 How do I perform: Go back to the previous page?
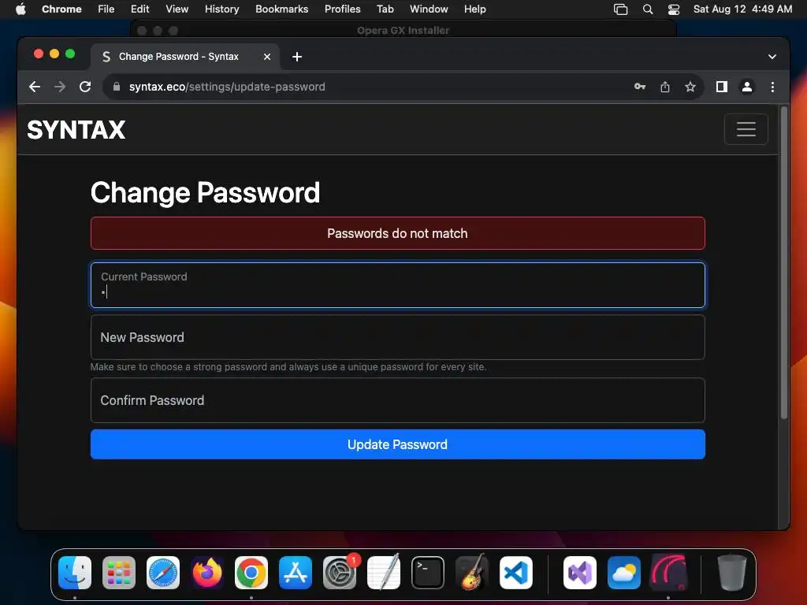tap(35, 87)
